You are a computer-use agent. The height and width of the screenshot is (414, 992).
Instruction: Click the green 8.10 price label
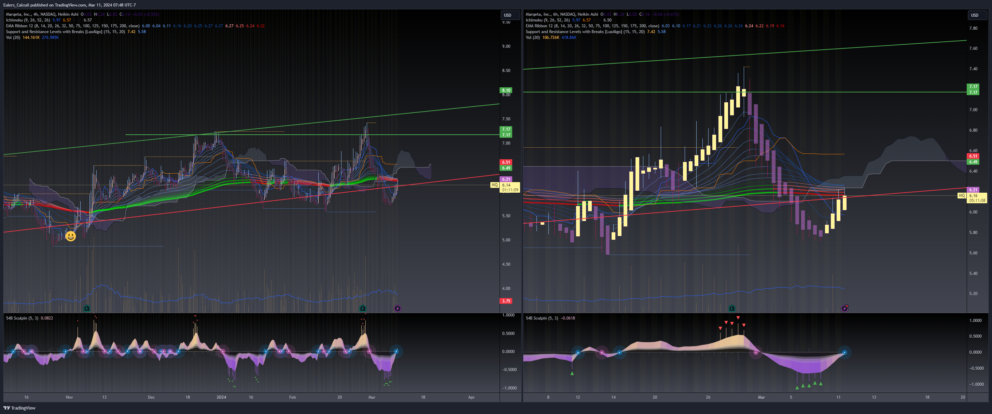506,90
